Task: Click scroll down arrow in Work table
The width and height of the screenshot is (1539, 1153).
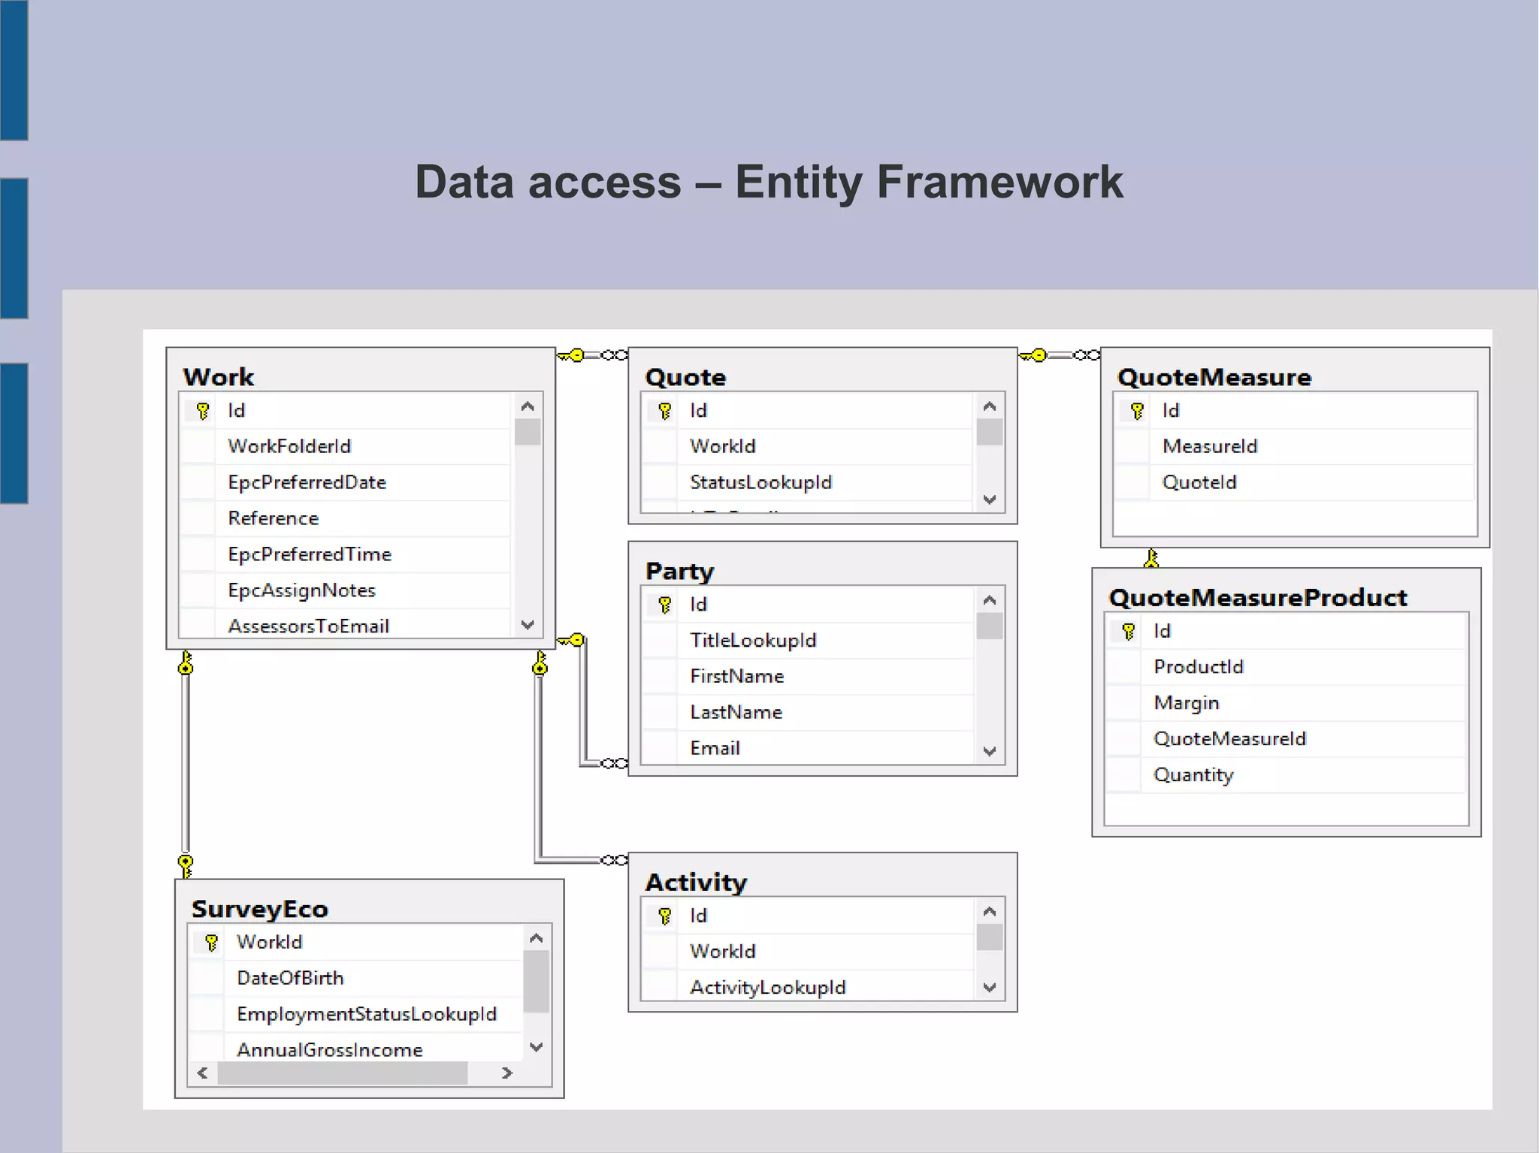Action: 528,625
